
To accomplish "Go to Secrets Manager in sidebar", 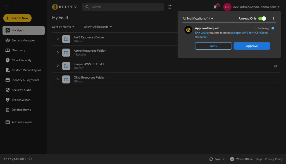I will [23, 40].
